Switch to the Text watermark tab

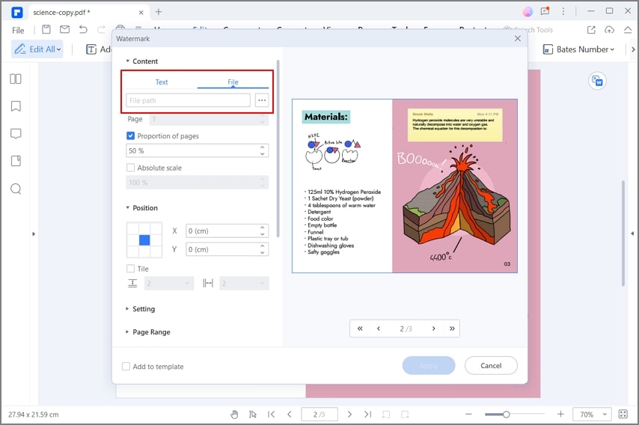pyautogui.click(x=162, y=82)
